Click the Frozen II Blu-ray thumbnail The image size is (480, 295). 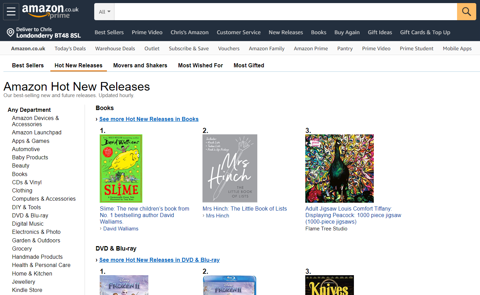tap(230, 285)
